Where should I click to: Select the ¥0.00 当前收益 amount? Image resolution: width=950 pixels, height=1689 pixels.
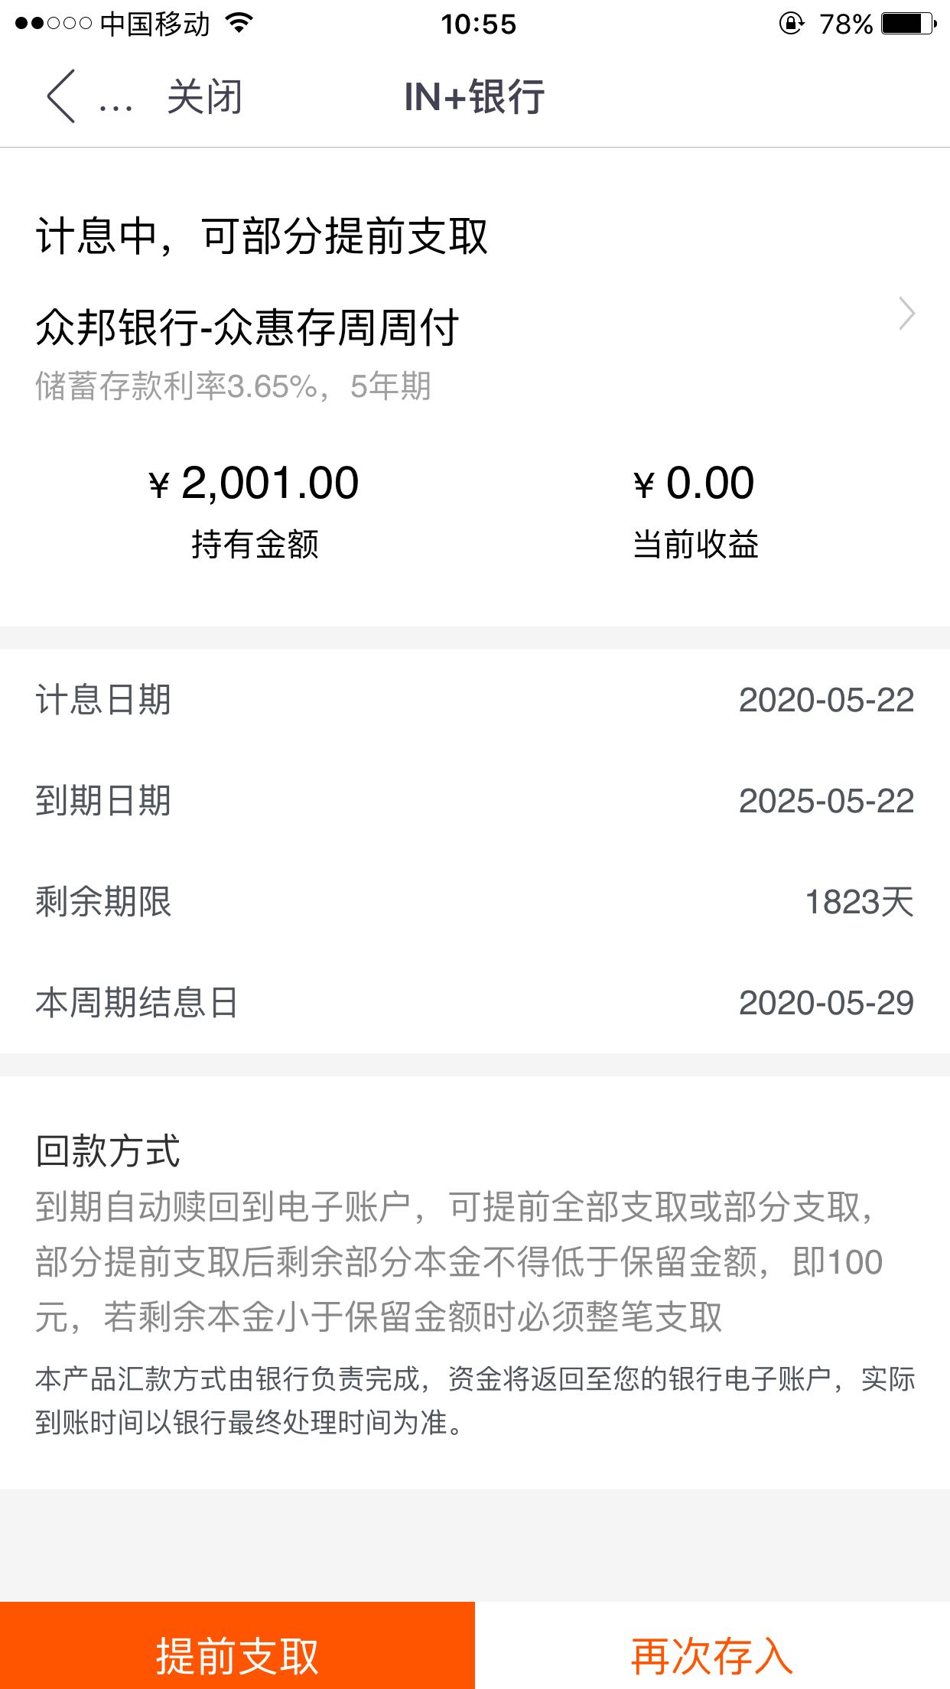pos(695,483)
